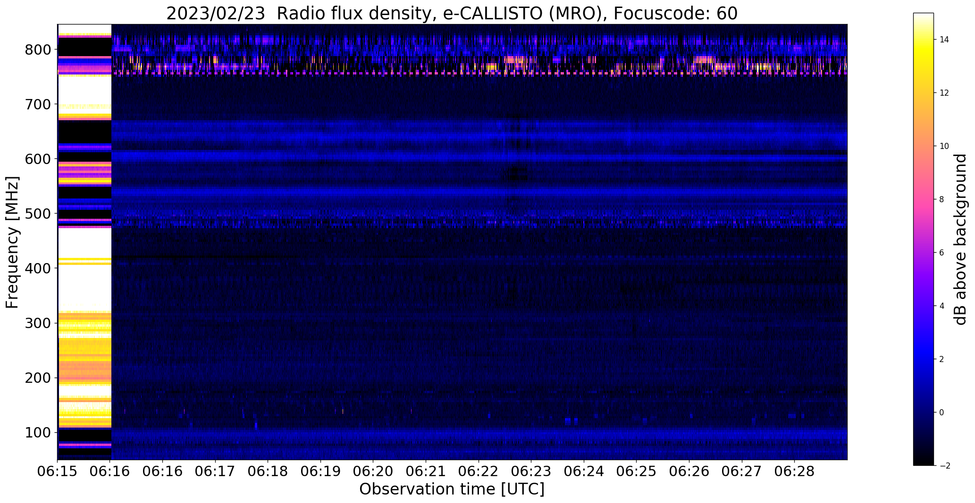Click the 100 frequency tick label

38,432
